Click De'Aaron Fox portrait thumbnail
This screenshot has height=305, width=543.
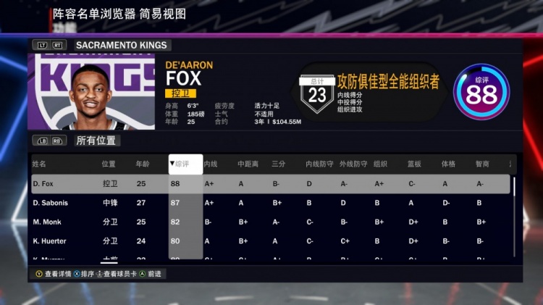(91, 92)
